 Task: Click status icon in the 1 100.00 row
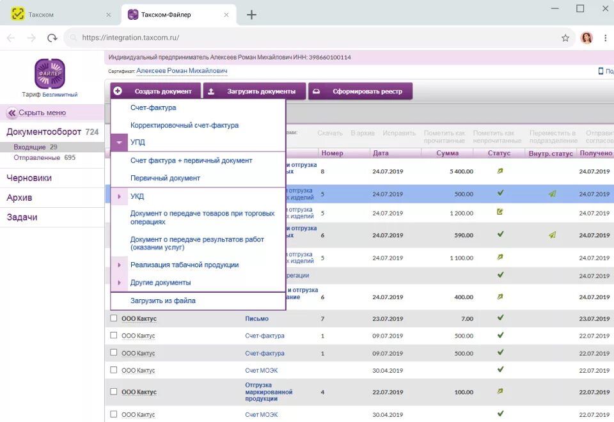click(500, 257)
